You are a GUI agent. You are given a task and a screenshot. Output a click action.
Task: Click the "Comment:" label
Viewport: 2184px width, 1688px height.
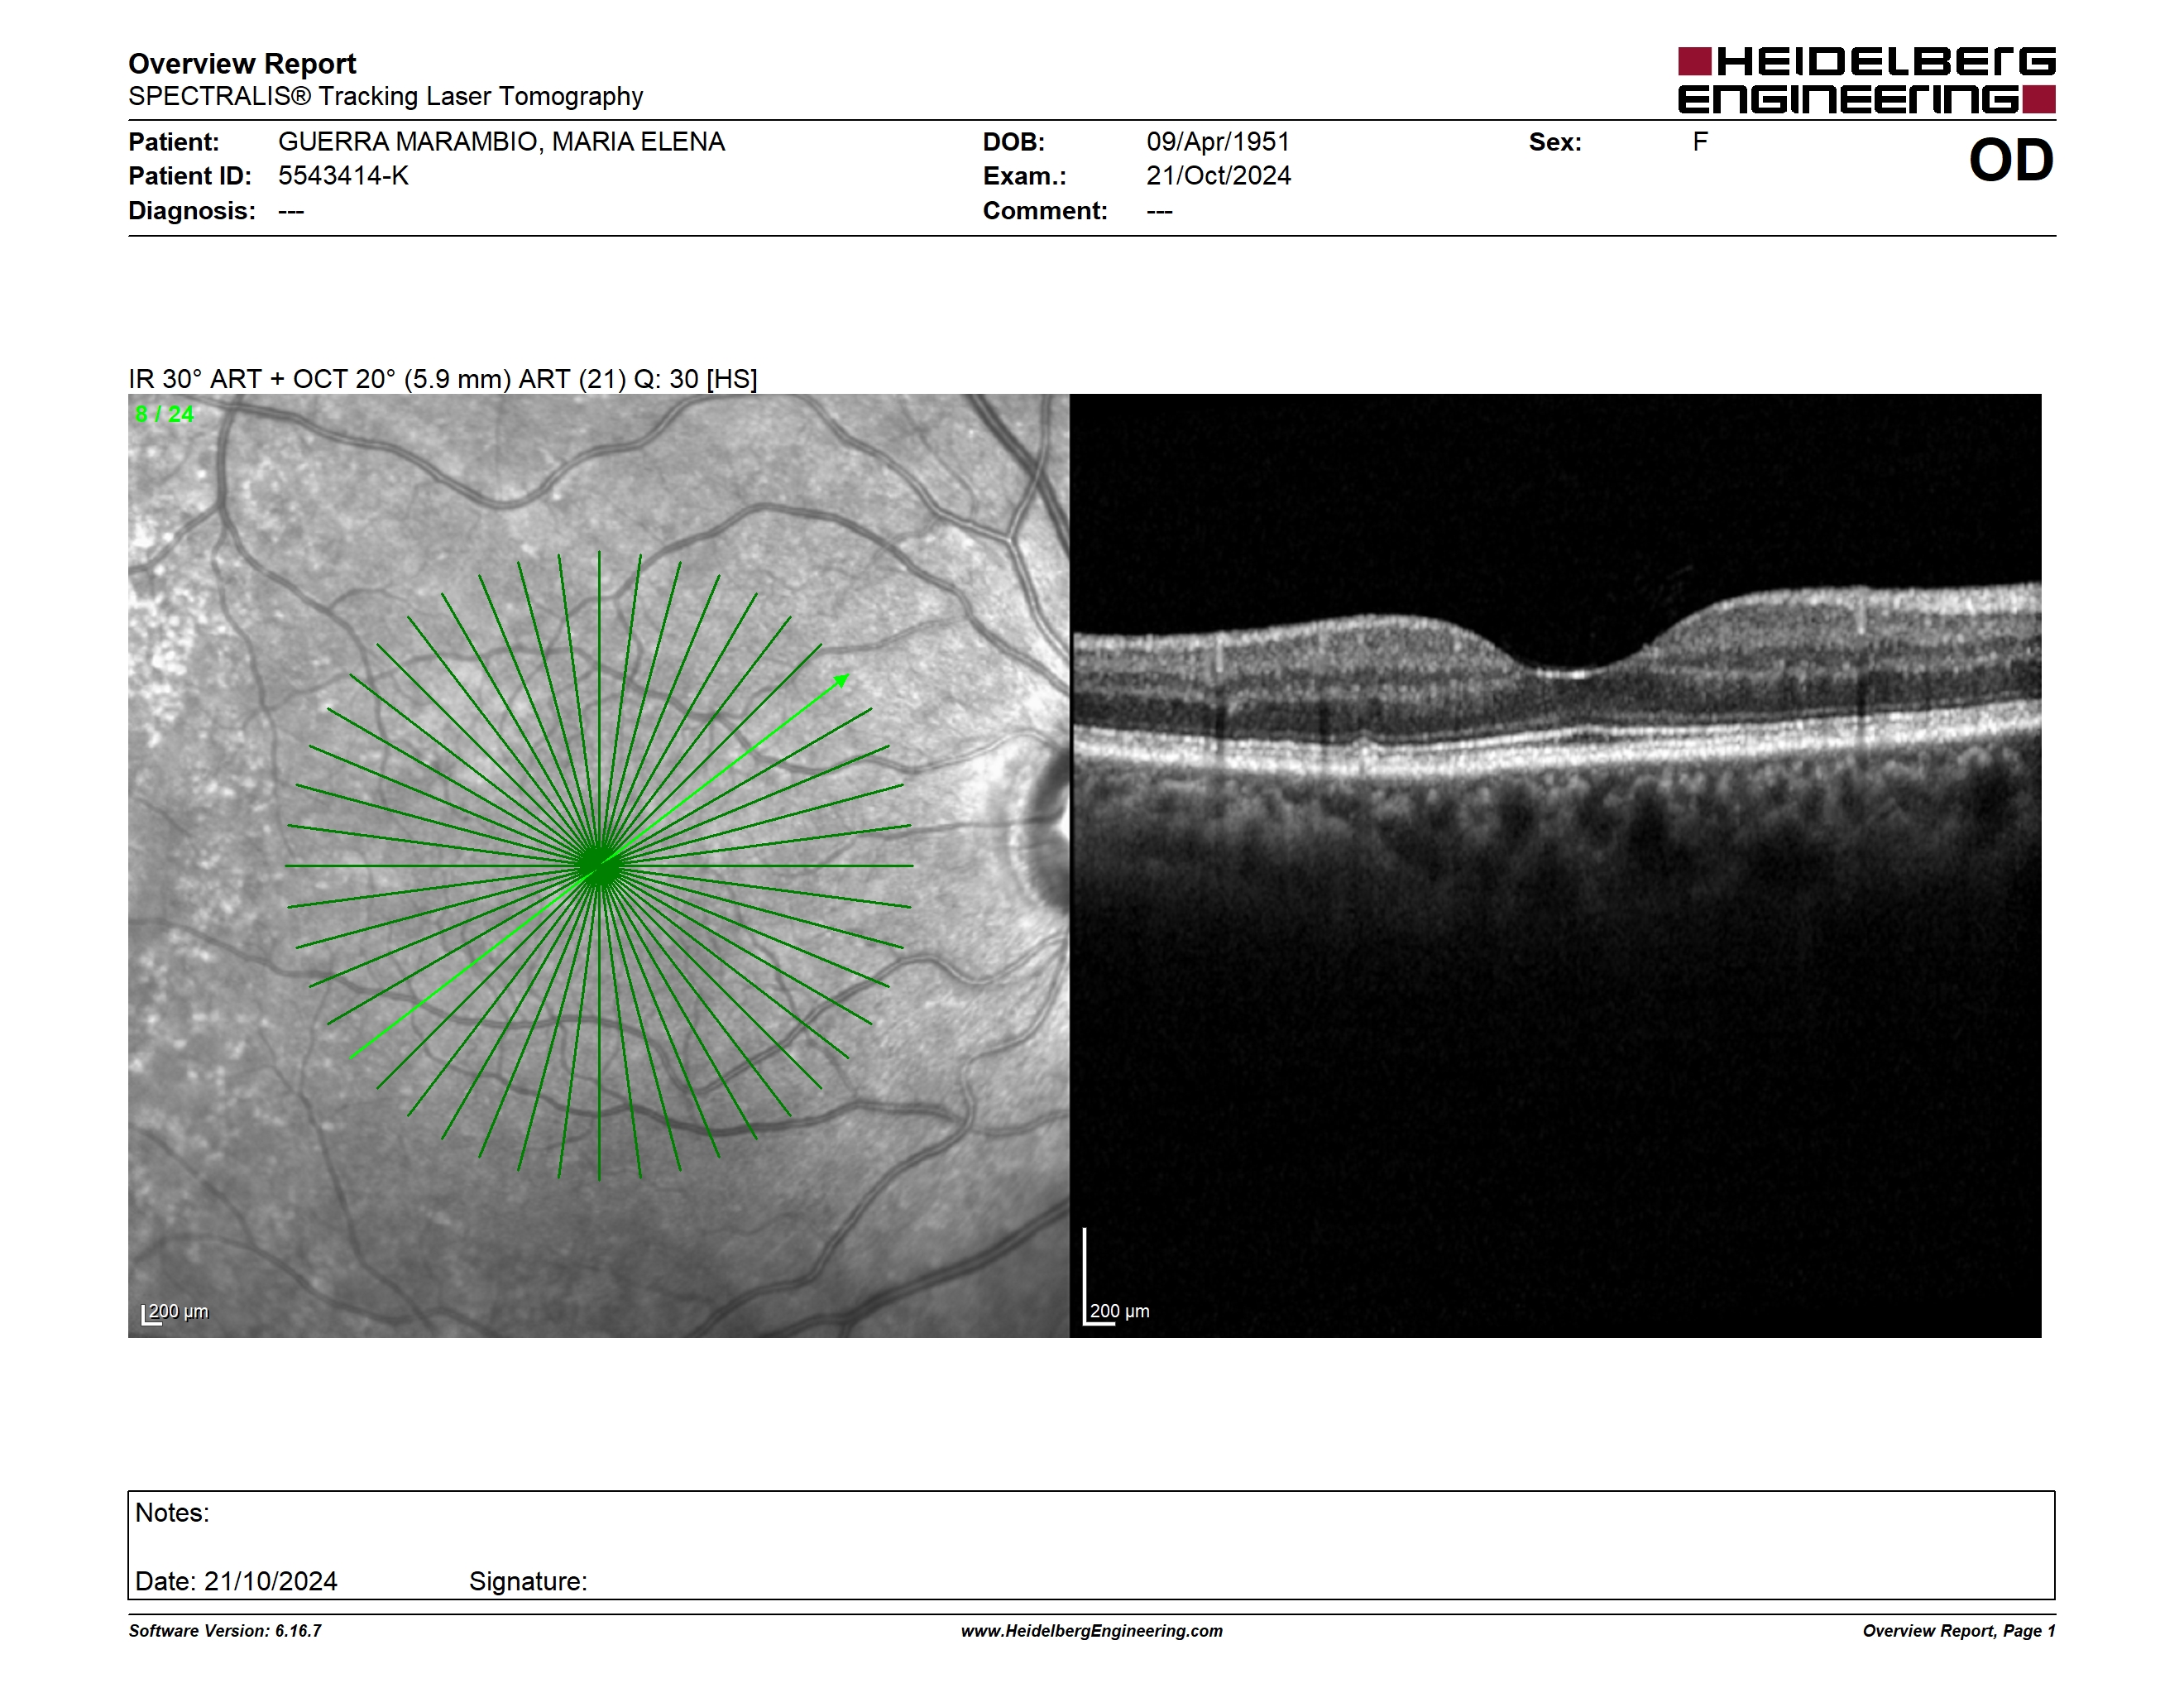(1045, 211)
